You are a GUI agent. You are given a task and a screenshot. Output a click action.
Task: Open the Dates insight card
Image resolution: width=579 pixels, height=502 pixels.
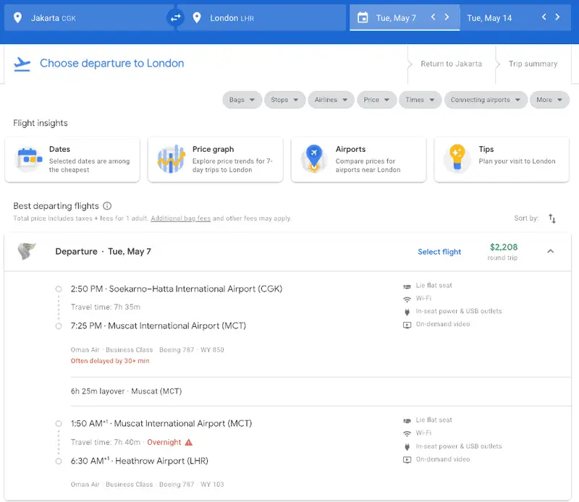pos(72,159)
